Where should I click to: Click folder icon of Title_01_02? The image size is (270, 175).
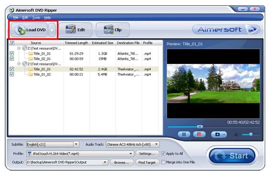pos(31,74)
